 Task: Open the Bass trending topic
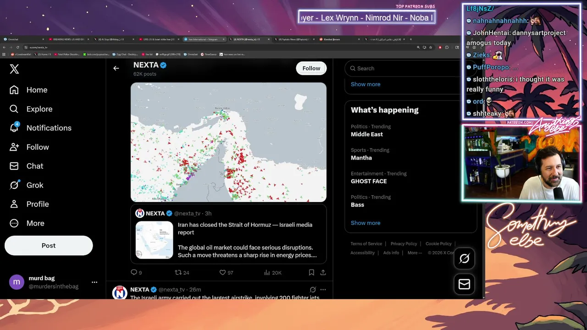(357, 205)
